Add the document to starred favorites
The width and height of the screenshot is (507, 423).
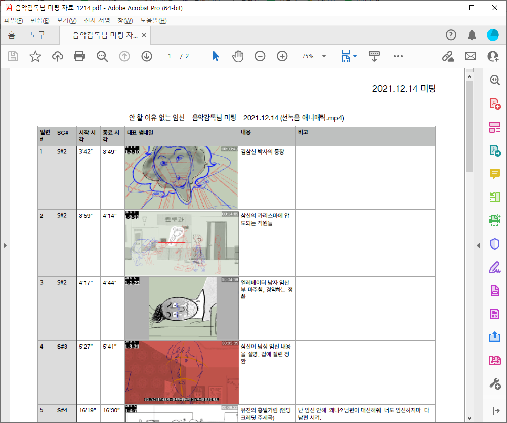coord(35,56)
